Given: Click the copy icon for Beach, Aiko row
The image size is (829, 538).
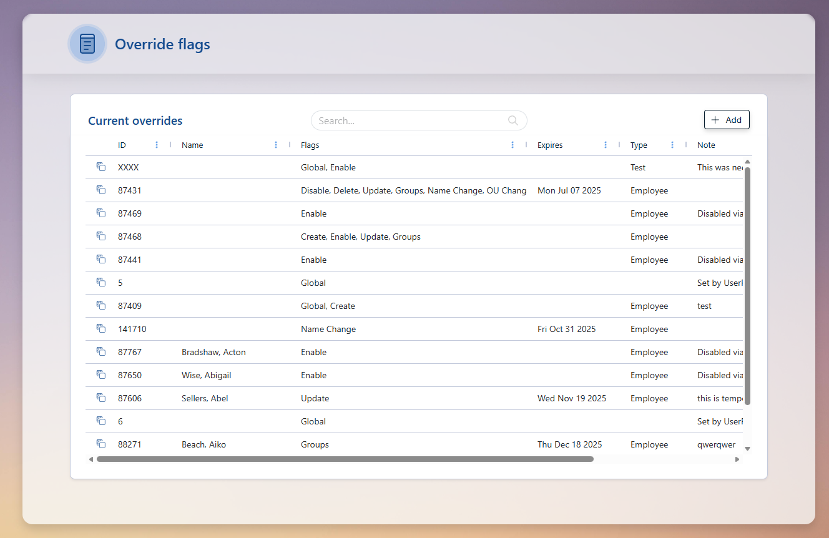Looking at the screenshot, I should pos(101,444).
